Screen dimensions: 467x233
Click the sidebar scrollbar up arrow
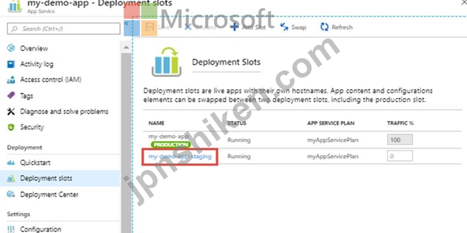(x=126, y=47)
